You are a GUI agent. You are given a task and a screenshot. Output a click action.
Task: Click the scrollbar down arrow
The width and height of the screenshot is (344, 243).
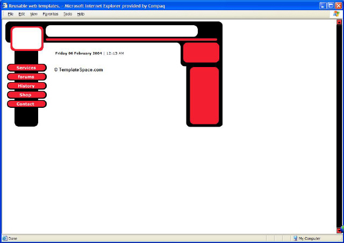(339, 230)
